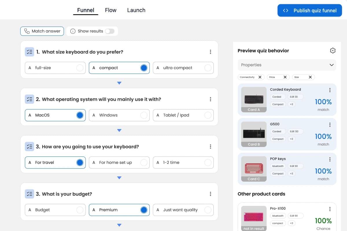This screenshot has width=347, height=231.
Task: Open the options menu for the budget question
Action: [x=211, y=194]
